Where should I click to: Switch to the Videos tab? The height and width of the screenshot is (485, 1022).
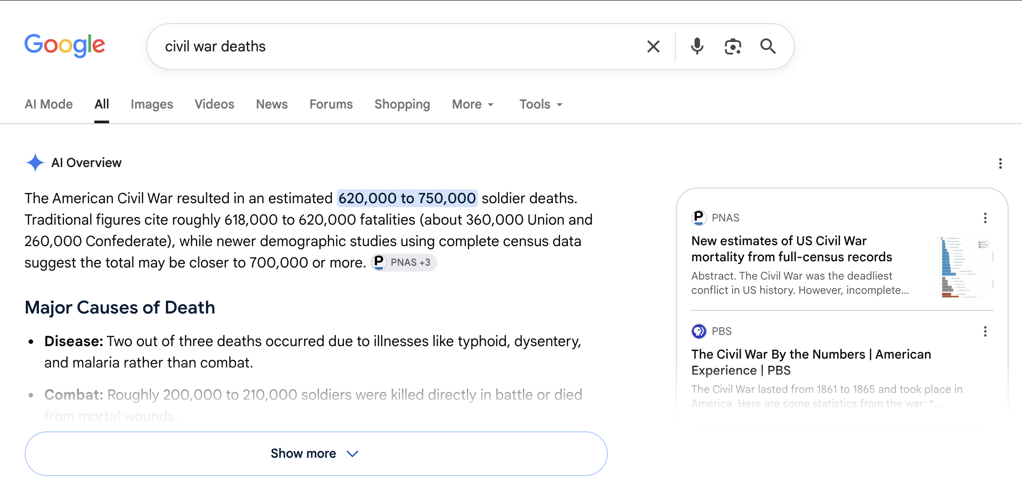click(x=215, y=104)
